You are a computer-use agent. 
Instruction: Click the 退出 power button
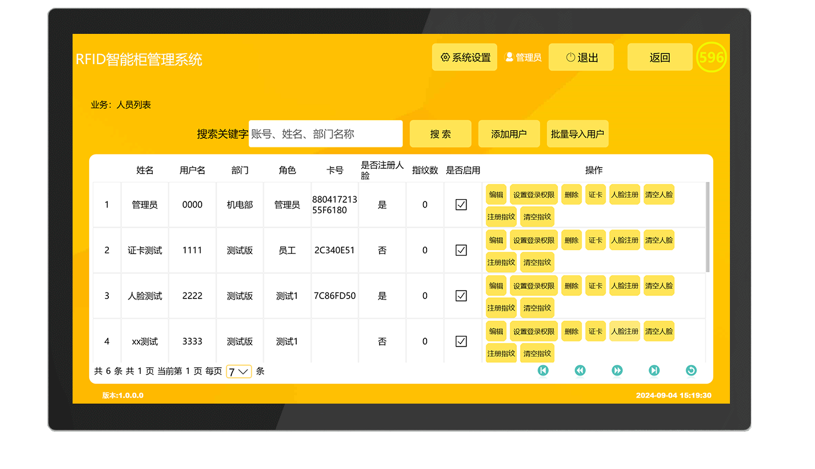581,57
